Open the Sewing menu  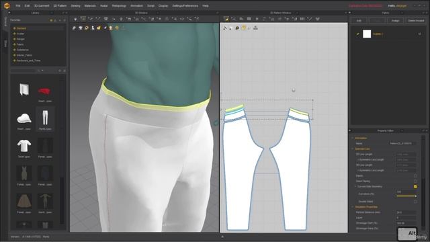click(75, 6)
